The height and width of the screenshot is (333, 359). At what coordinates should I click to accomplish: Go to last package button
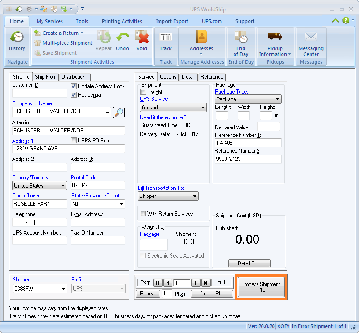pyautogui.click(x=206, y=283)
